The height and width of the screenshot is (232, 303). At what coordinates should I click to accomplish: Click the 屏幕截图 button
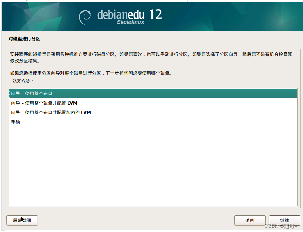tap(22, 220)
